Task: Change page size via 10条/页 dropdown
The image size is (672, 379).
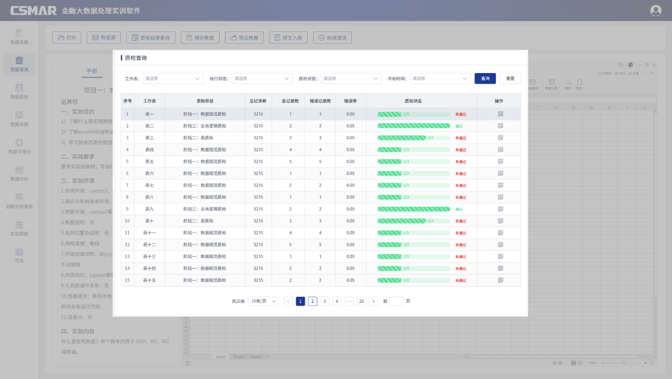Action: click(x=263, y=301)
